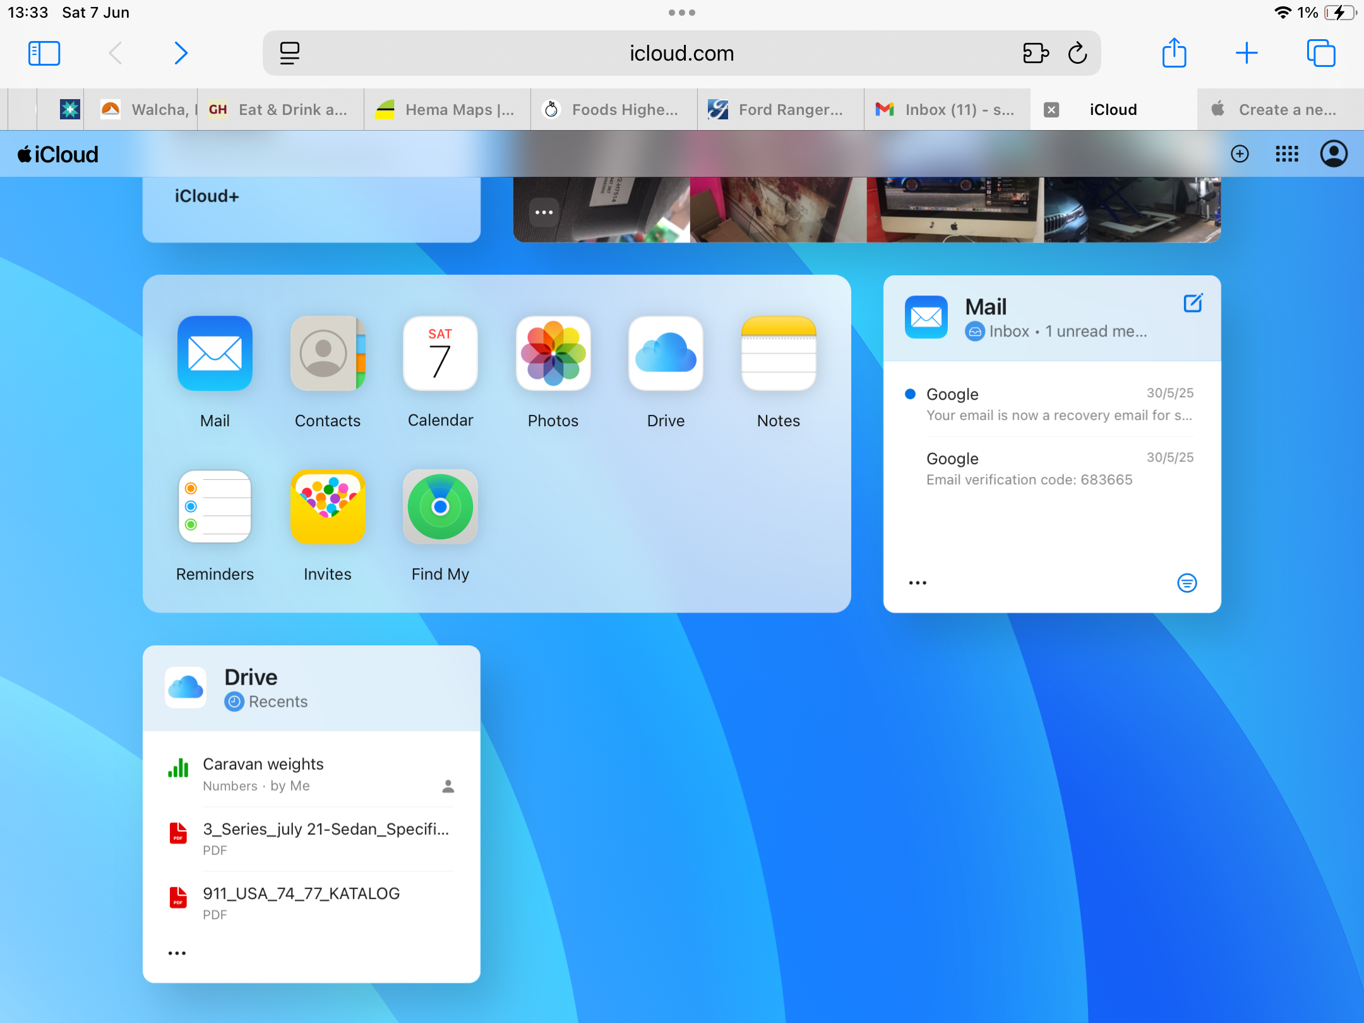
Task: Open Photos widget three-dot options
Action: click(544, 213)
